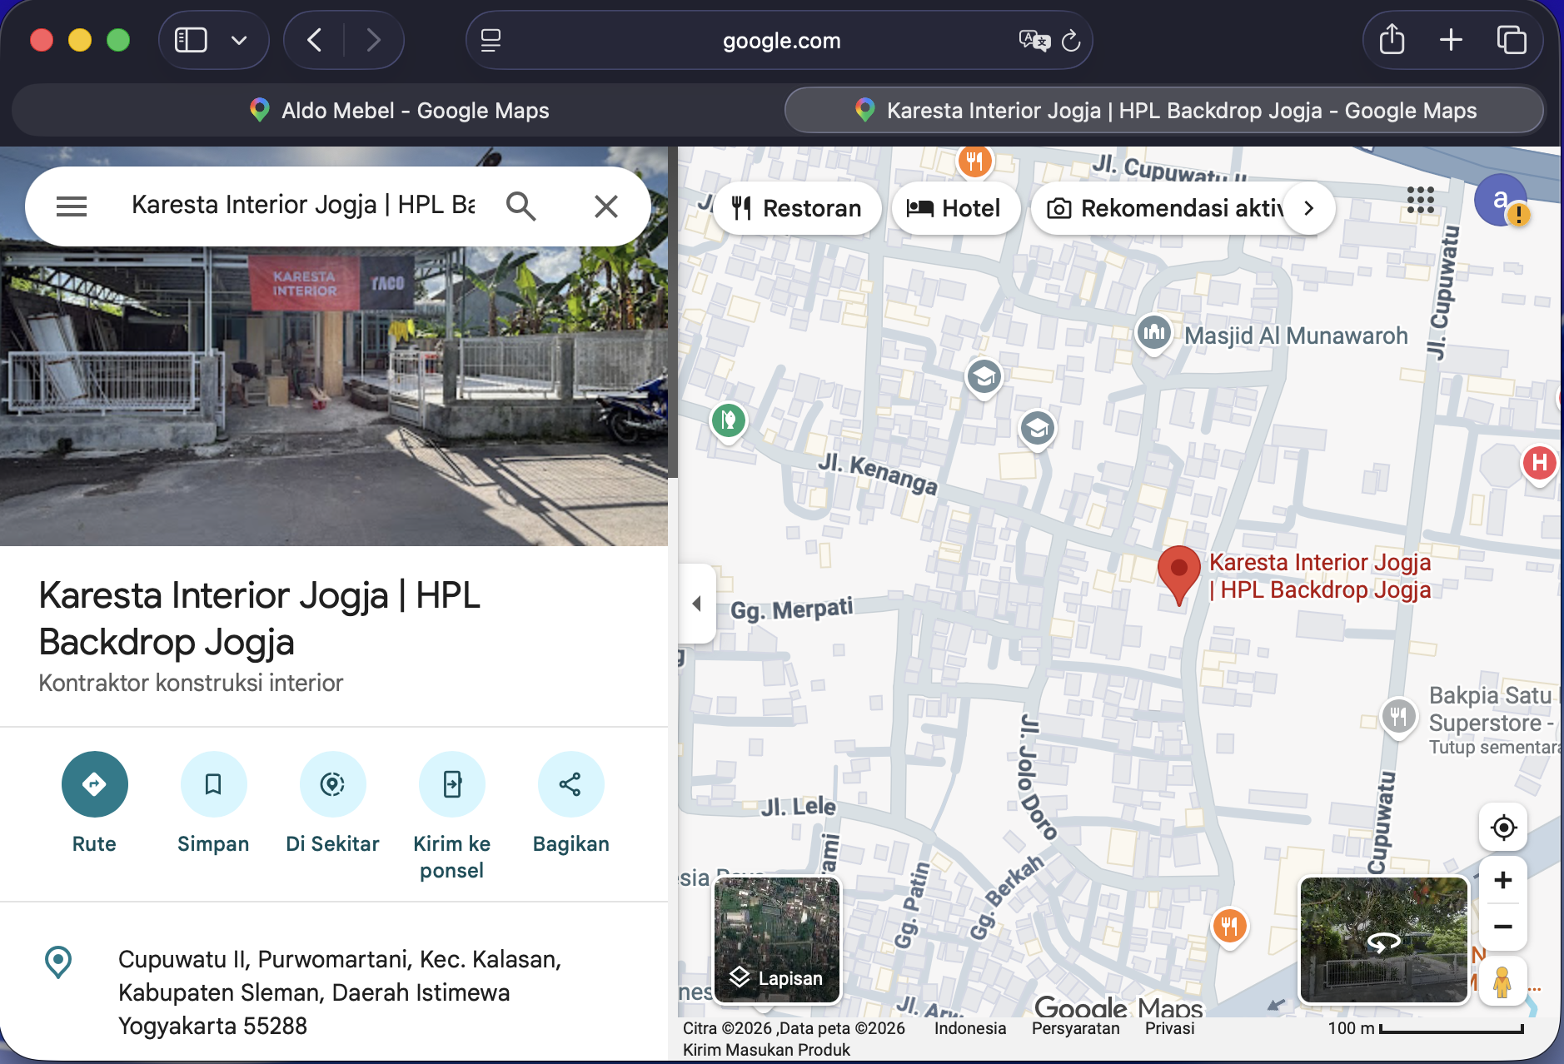Filter map by Restoran chip

coord(797,208)
